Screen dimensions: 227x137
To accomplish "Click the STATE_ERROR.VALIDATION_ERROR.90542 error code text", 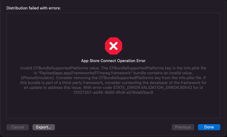I will click(x=153, y=88).
